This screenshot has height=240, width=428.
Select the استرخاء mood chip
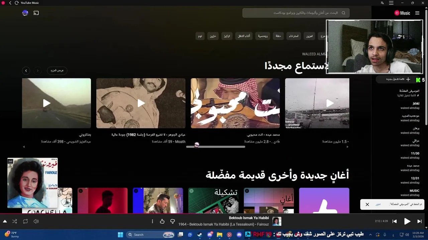tap(294, 36)
